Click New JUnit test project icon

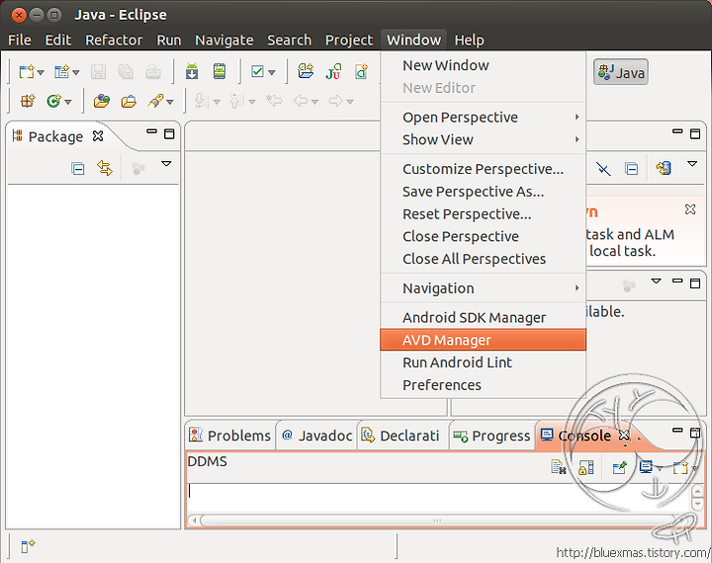coord(333,71)
